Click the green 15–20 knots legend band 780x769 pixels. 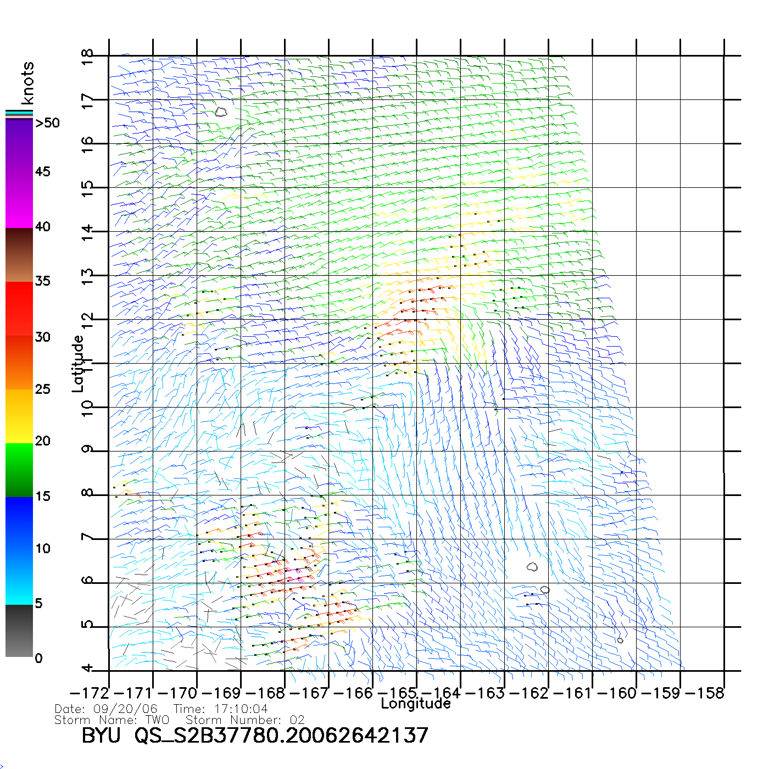(19, 470)
